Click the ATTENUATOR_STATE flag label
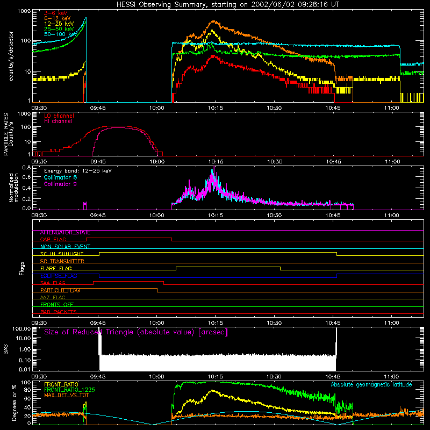 coord(65,233)
